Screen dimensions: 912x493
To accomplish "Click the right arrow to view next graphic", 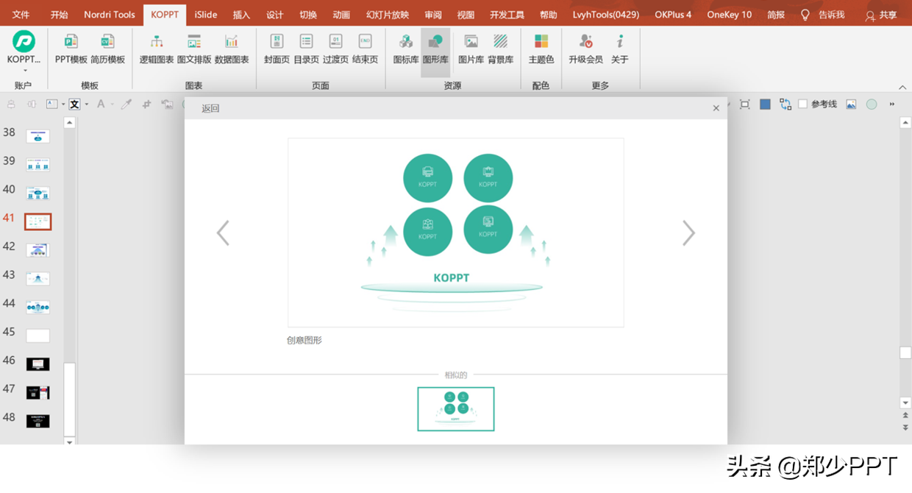I will [688, 233].
